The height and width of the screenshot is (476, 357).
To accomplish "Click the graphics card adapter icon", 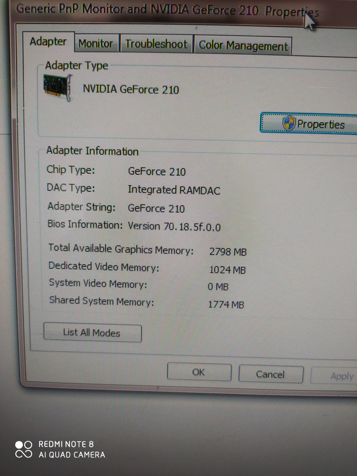I will (x=57, y=87).
